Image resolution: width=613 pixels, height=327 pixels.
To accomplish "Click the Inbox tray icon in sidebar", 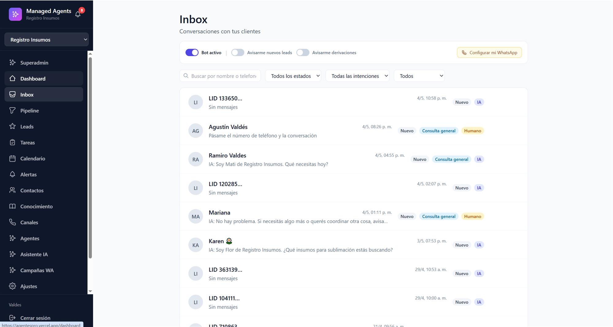I will tap(13, 94).
